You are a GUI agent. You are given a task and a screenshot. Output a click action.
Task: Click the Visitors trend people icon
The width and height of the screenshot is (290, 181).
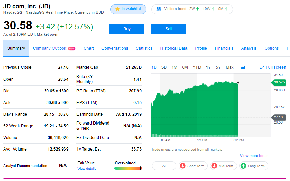pyautogui.click(x=159, y=9)
